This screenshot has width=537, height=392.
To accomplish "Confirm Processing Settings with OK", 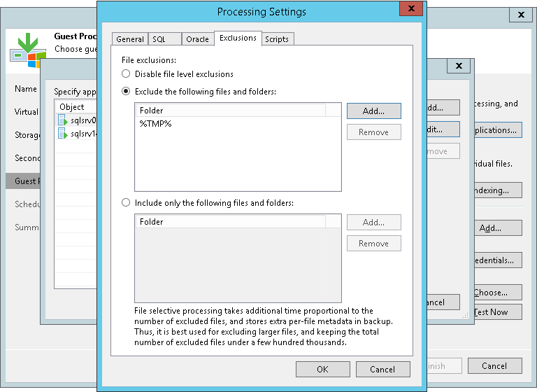I will point(322,370).
